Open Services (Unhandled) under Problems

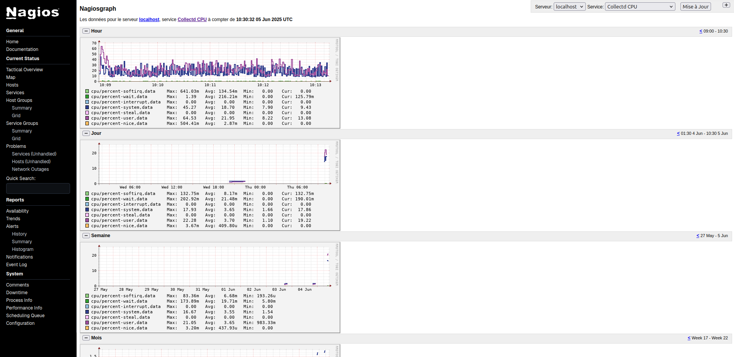point(34,154)
